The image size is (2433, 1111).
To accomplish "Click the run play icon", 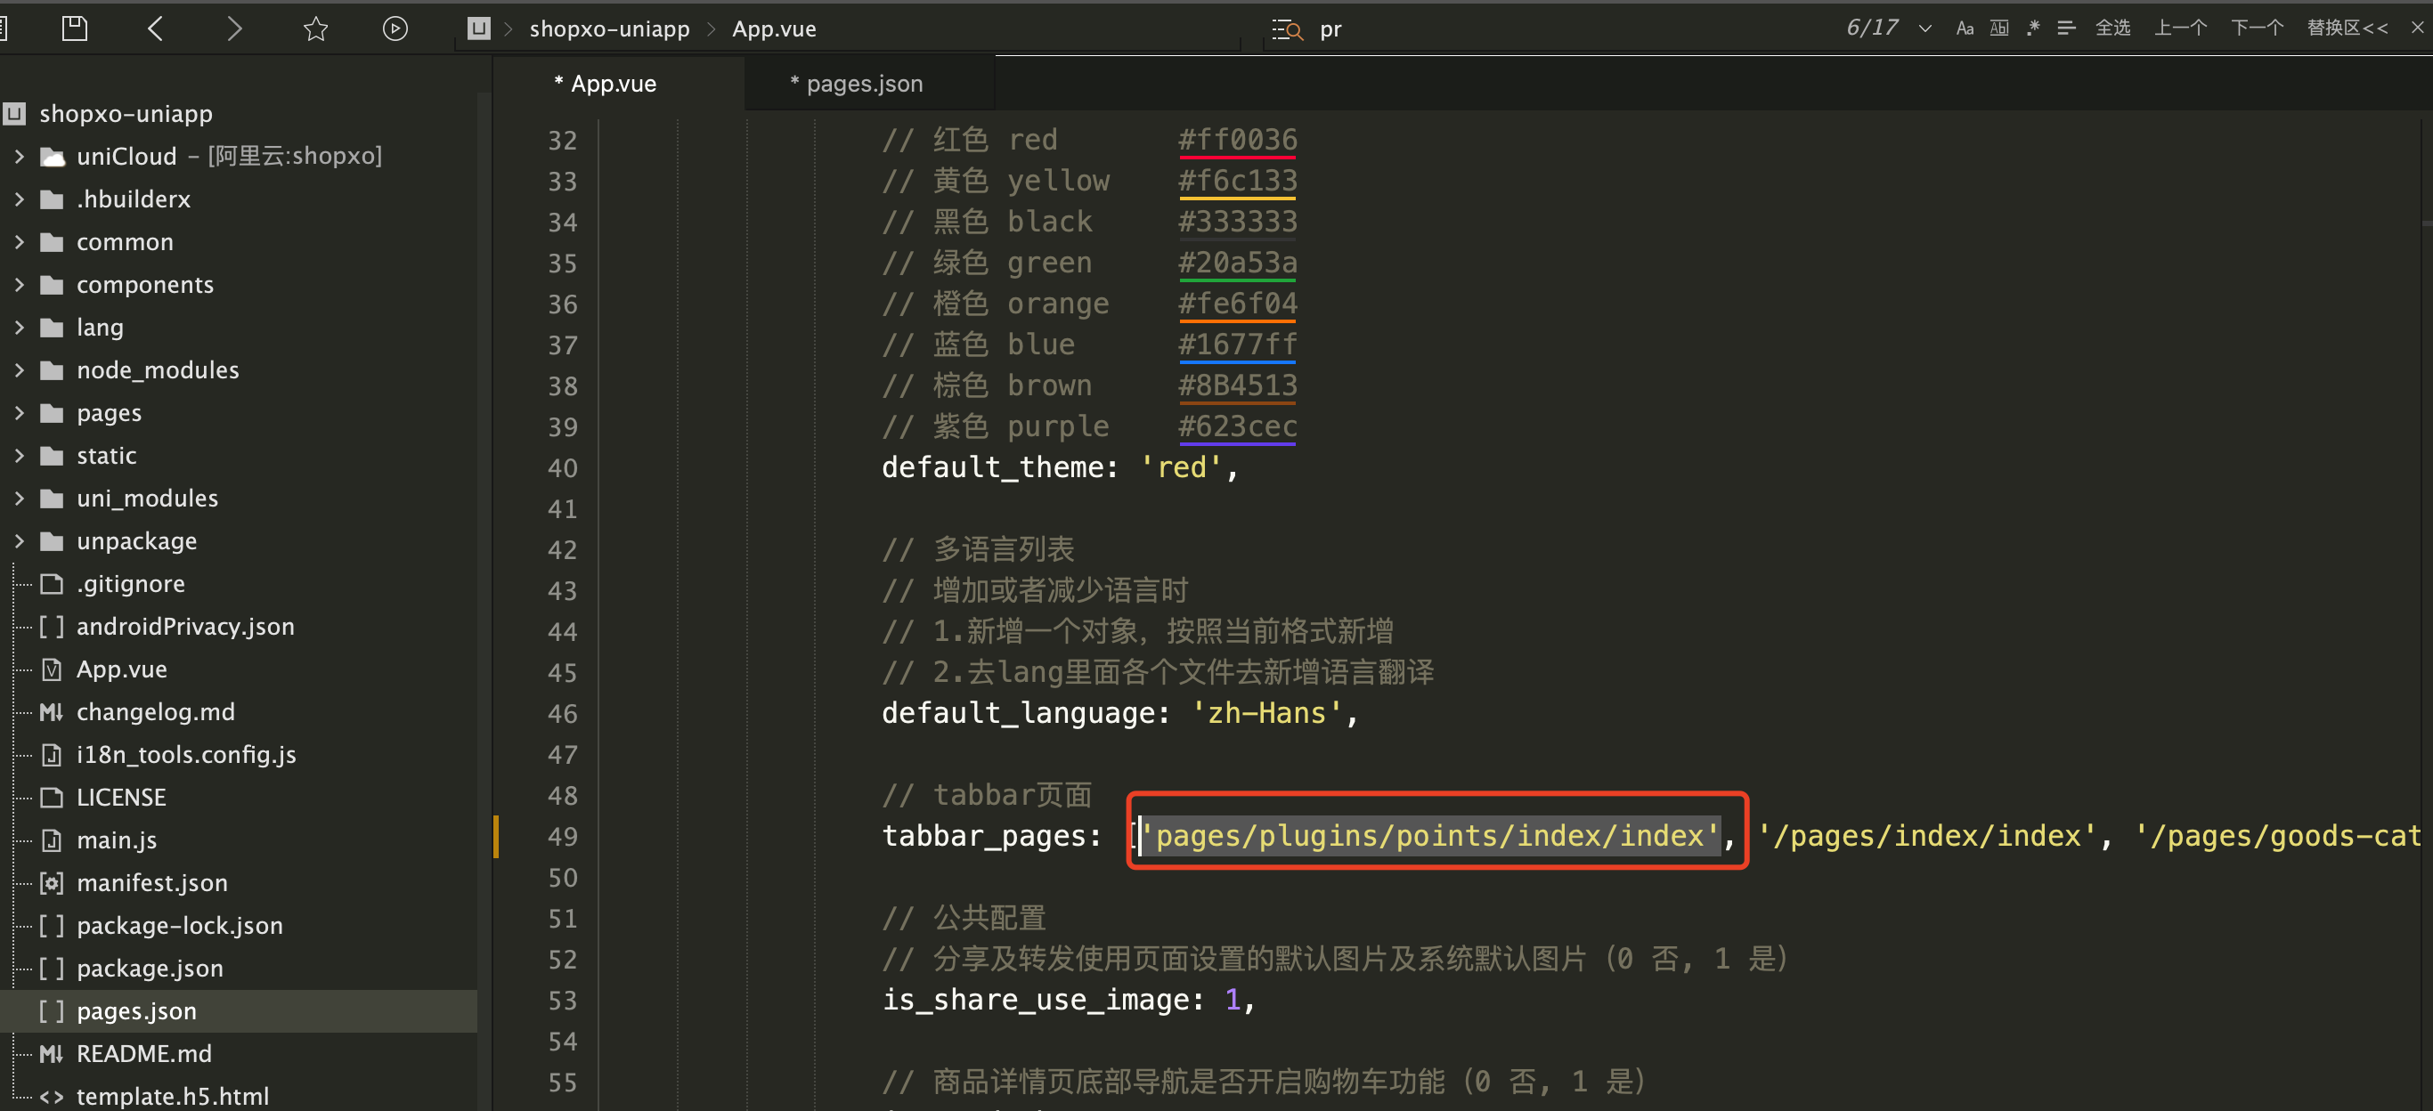I will tap(395, 28).
